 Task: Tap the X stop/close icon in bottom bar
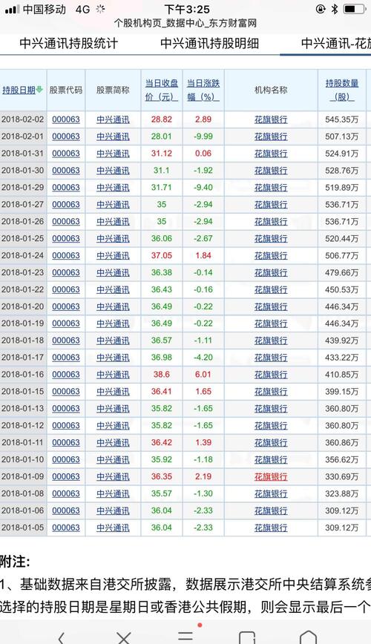point(124,637)
